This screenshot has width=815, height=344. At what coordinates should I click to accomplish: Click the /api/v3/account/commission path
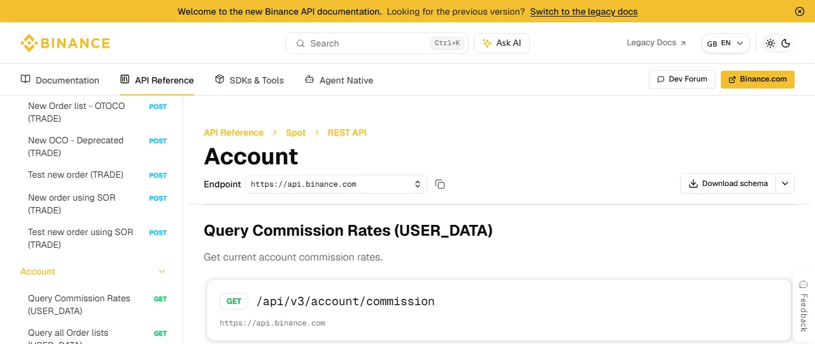[x=346, y=301]
